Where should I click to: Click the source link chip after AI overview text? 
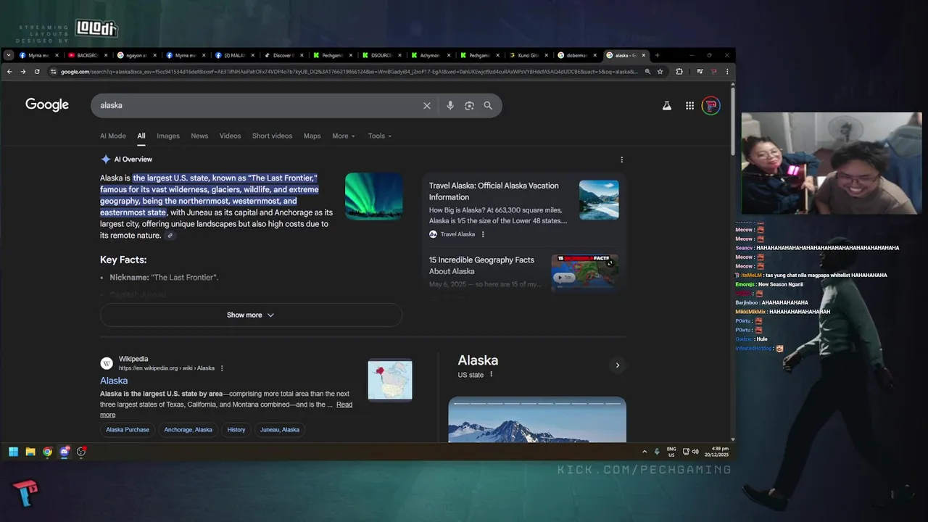(170, 236)
